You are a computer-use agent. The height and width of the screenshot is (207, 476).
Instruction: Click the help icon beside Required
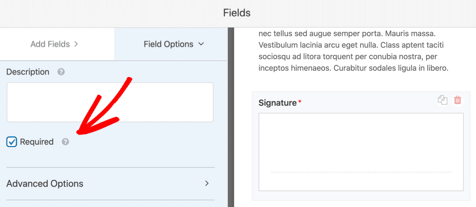(65, 141)
